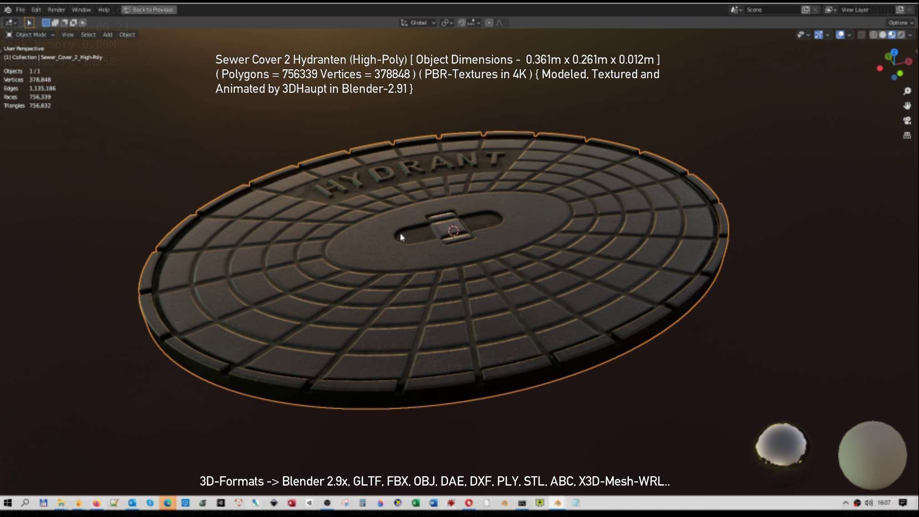Expand the overlays settings arrow
The height and width of the screenshot is (517, 919).
click(849, 35)
